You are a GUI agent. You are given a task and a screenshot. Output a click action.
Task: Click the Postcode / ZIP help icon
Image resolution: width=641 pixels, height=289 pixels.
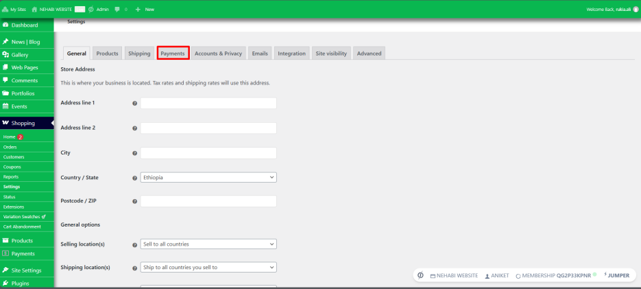click(x=134, y=201)
